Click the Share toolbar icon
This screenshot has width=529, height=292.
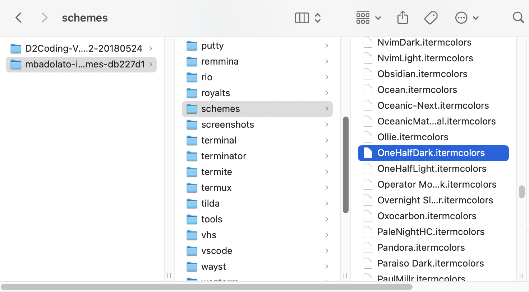(402, 18)
